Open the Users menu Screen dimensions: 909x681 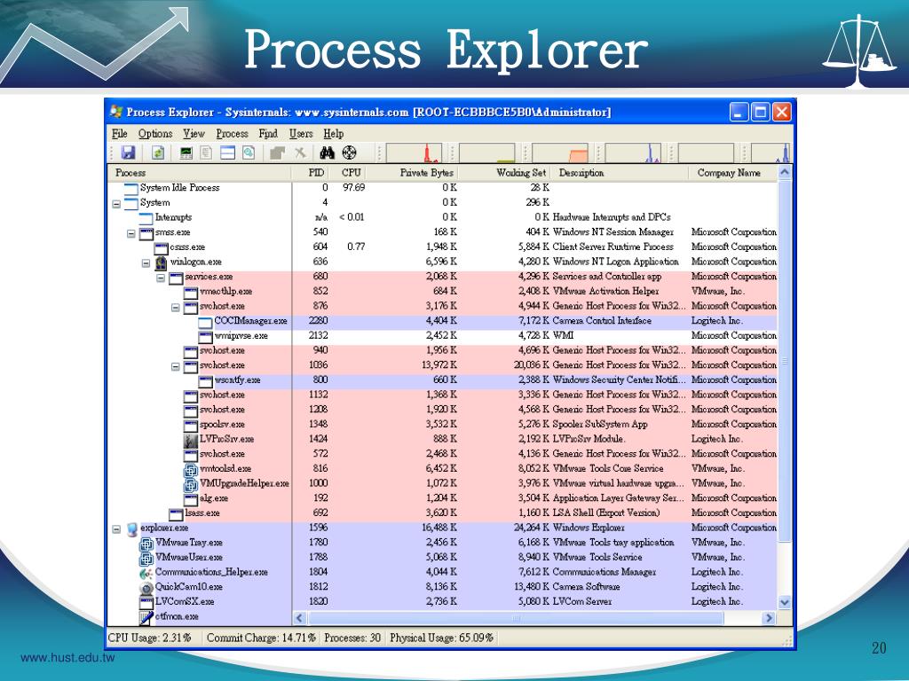point(301,134)
